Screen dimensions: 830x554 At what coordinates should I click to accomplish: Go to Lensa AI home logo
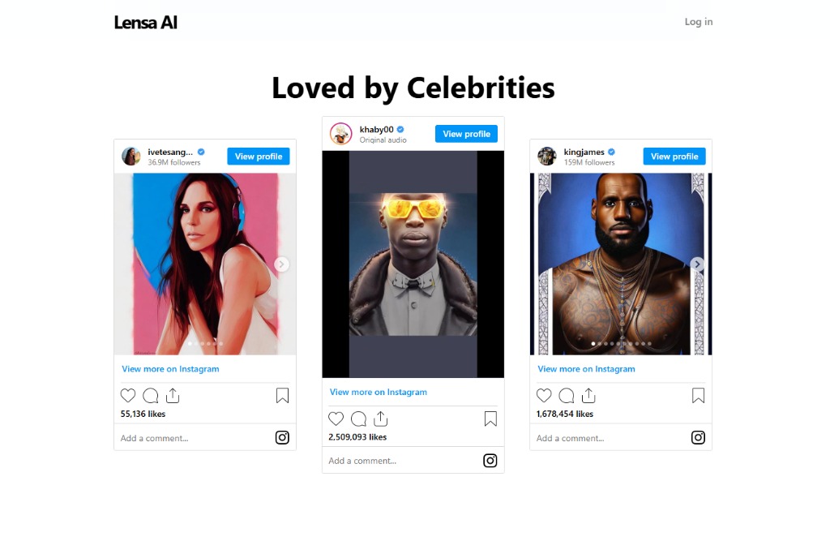146,23
